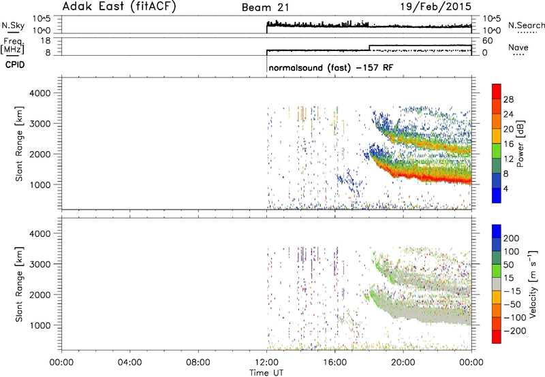The width and height of the screenshot is (545, 377).
Task: Click the velocity panel 'Slant Range [km]' label
Action: pos(19,284)
